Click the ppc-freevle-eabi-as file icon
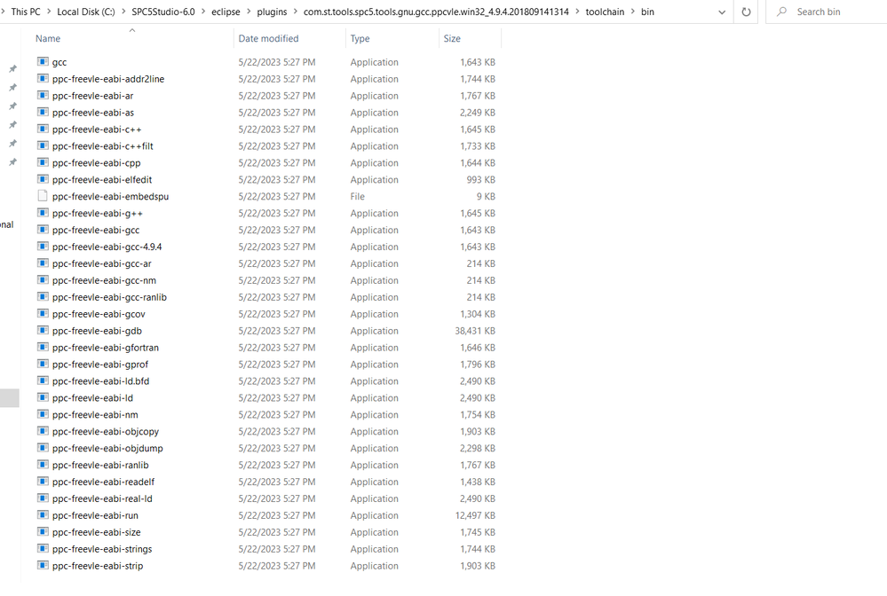The height and width of the screenshot is (596, 887). pos(43,112)
